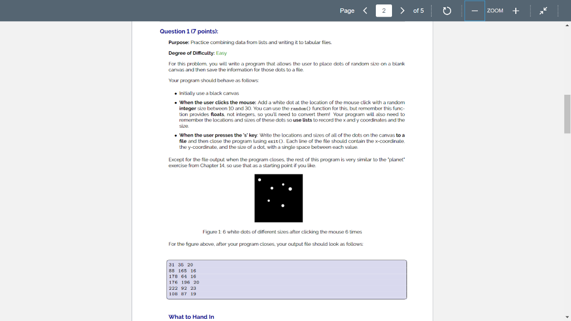Click the of 5 page count text

click(419, 10)
